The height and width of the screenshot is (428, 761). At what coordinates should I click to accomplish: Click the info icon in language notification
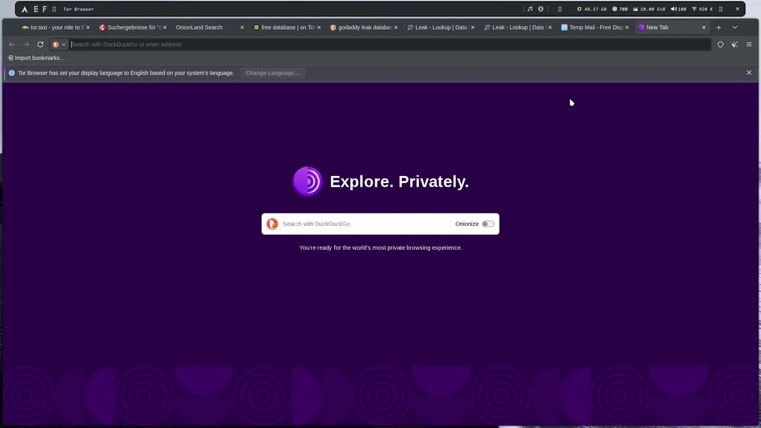[11, 73]
